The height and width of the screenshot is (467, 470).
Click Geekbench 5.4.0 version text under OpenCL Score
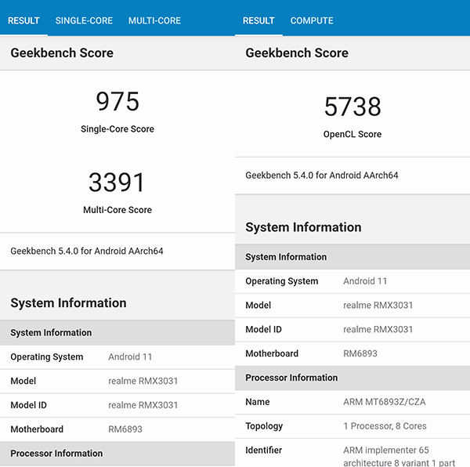(x=322, y=176)
